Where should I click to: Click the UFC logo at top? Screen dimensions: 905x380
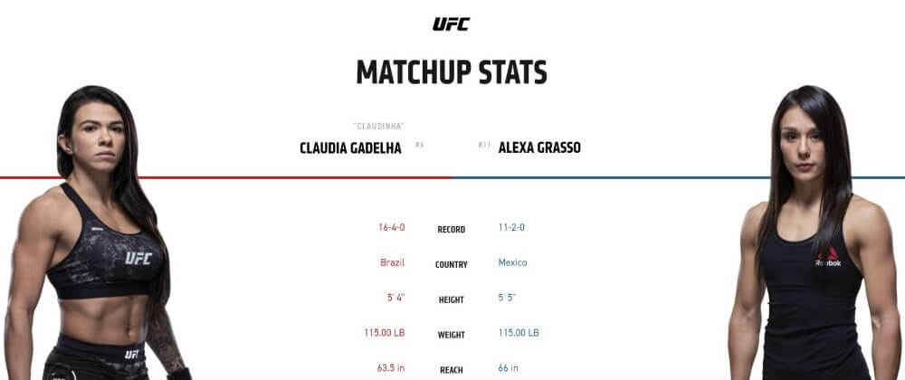click(452, 24)
